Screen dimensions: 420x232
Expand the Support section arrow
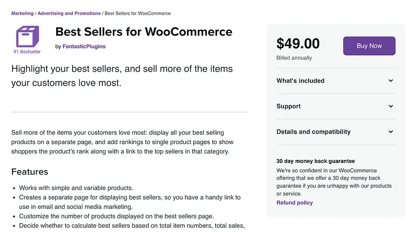point(391,106)
